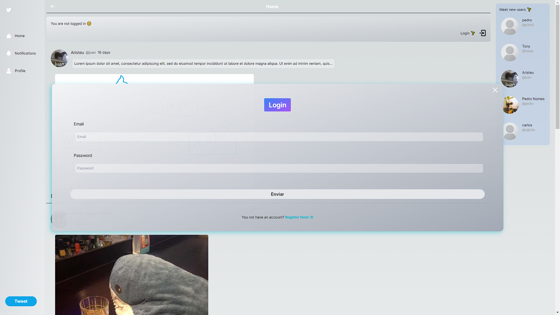Click the Home house icon
Viewport: 560px width, 315px height.
tap(9, 36)
